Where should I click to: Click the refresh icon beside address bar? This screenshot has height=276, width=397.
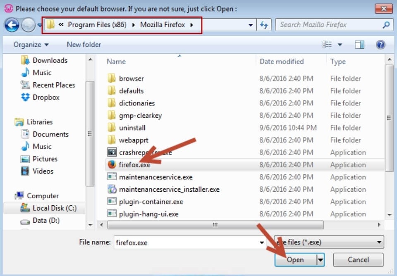pos(264,25)
